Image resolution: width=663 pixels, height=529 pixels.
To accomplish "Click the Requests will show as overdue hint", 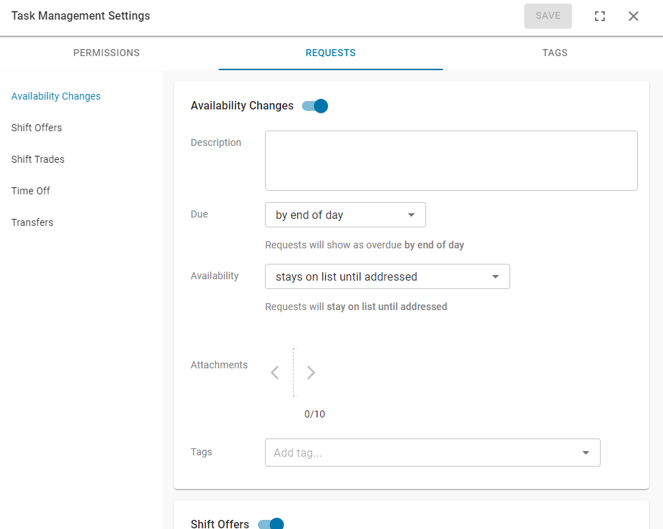I will [x=364, y=245].
